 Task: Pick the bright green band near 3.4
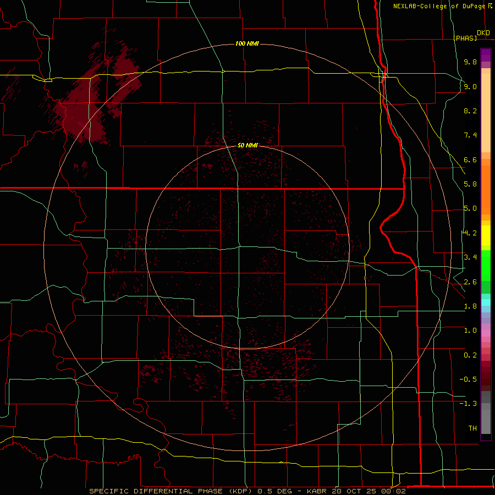pos(486,265)
